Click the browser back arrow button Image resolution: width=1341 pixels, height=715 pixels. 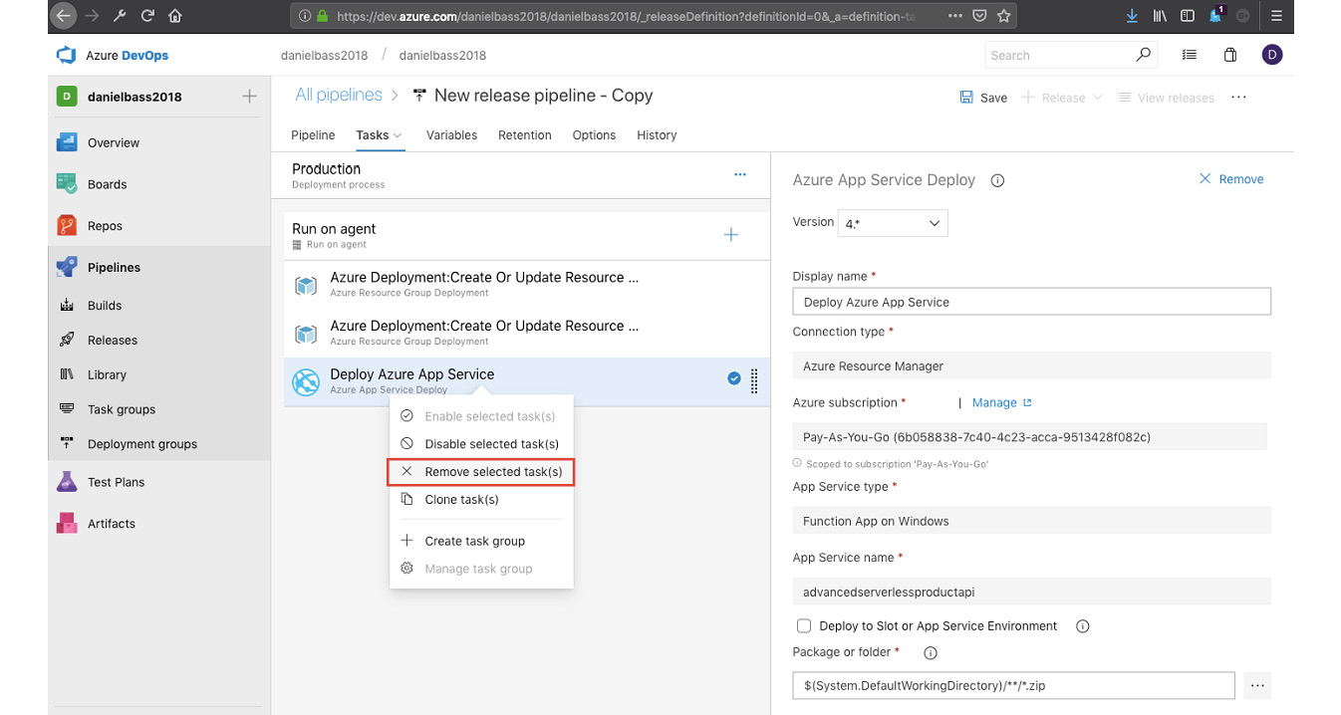64,16
